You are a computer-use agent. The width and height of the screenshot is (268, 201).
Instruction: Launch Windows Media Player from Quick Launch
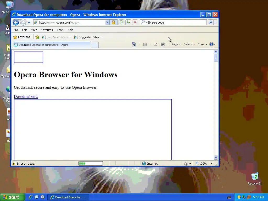click(x=43, y=197)
